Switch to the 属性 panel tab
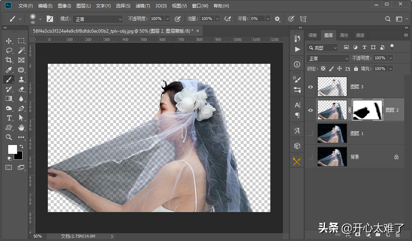The height and width of the screenshot is (241, 412). pos(344,35)
